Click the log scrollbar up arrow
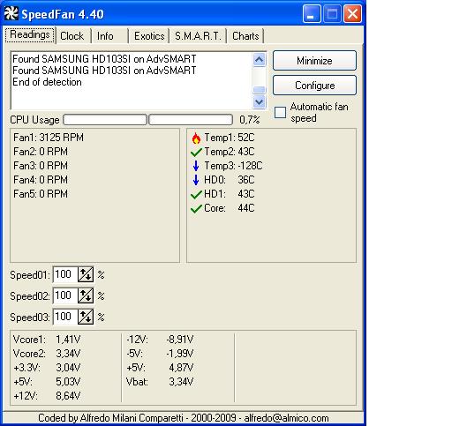Image resolution: width=452 pixels, height=426 pixels. coord(260,60)
